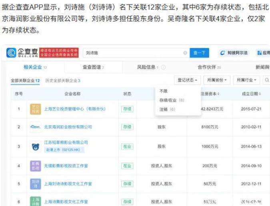This screenshot has height=206, width=270.
Task: Expand the 登记状态 dropdown filter
Action: (187, 80)
